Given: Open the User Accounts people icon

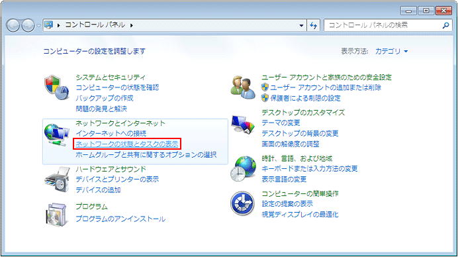Looking at the screenshot, I should pos(242,87).
